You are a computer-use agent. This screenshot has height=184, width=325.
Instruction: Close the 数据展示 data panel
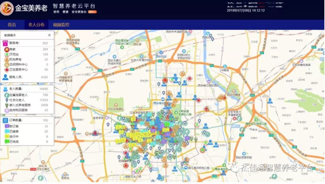pyautogui.click(x=49, y=35)
